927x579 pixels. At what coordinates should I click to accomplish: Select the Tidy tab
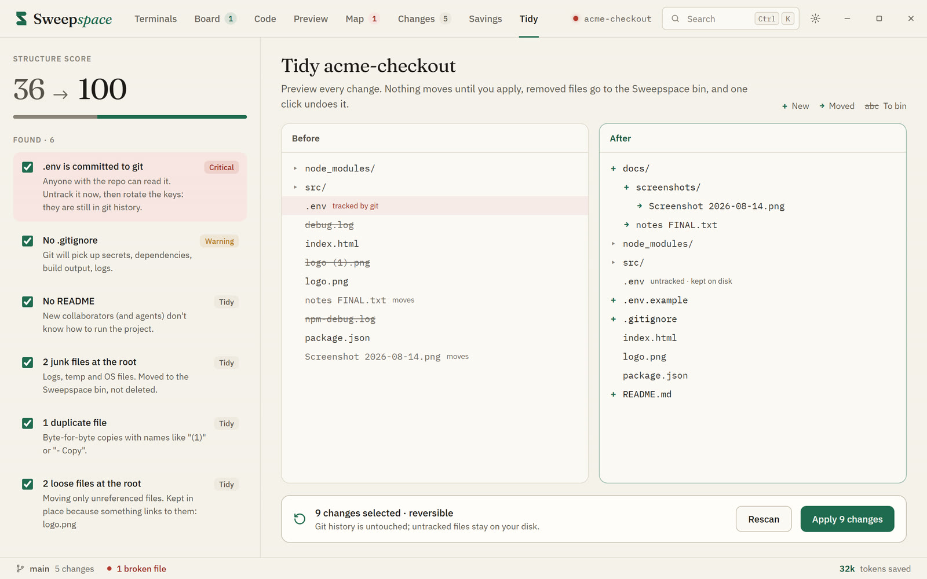[528, 19]
